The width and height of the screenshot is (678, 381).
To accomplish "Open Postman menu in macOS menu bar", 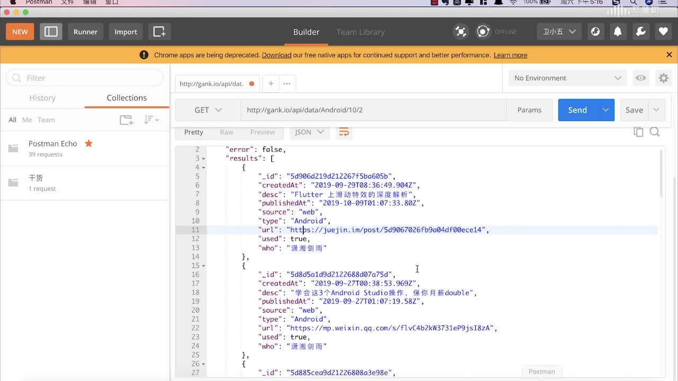I will pyautogui.click(x=39, y=3).
